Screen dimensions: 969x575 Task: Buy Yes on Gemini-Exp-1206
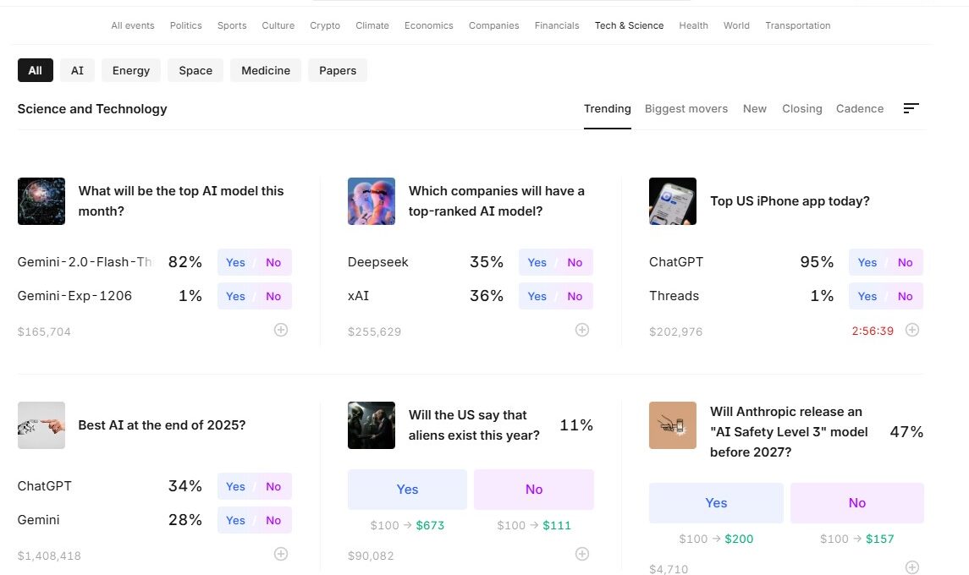[x=235, y=297]
